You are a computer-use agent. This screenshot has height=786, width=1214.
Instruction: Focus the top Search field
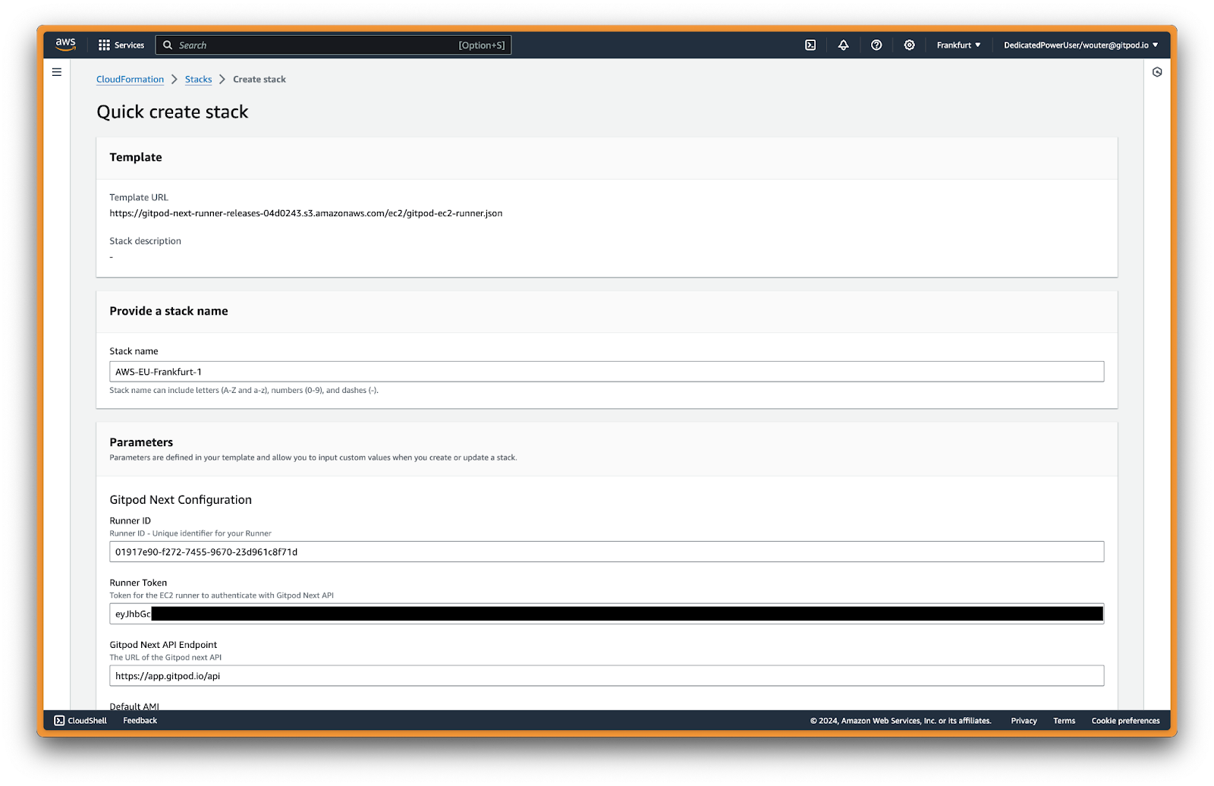click(333, 46)
